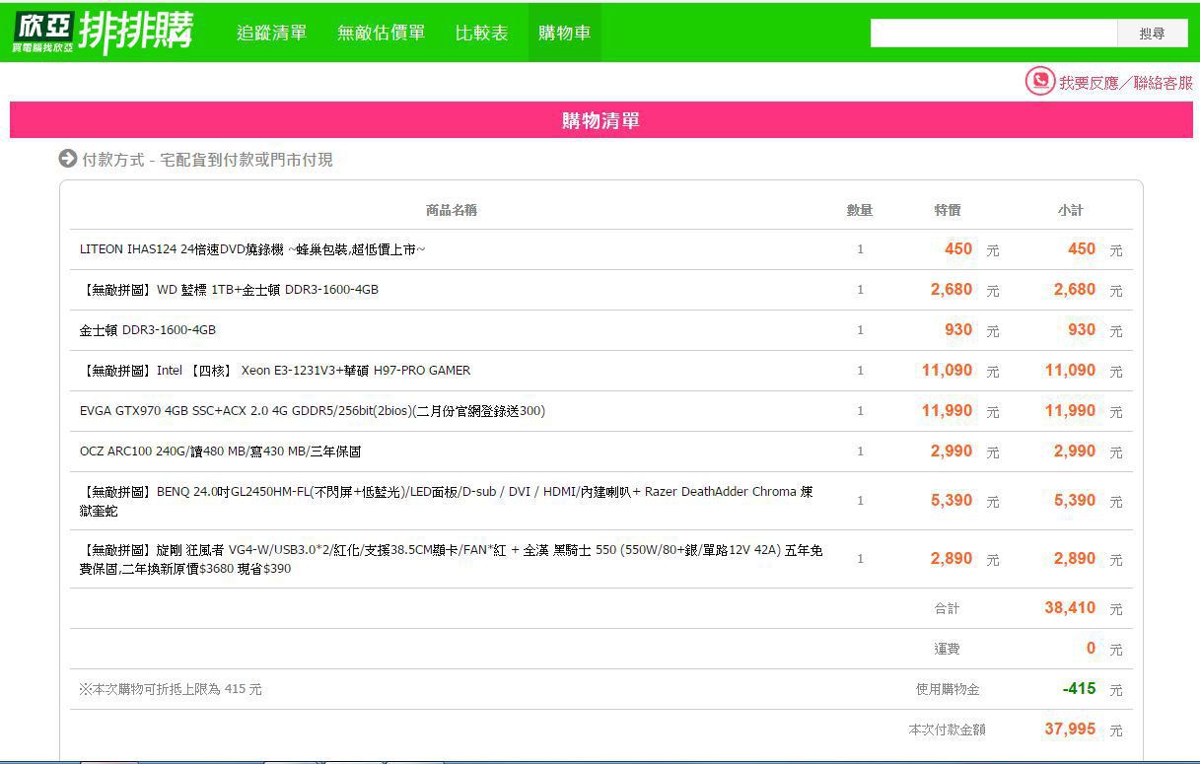The height and width of the screenshot is (764, 1200).
Task: Click the 合計 label
Action: [947, 609]
